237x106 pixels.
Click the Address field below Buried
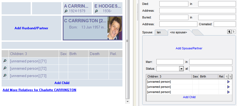[178, 24]
